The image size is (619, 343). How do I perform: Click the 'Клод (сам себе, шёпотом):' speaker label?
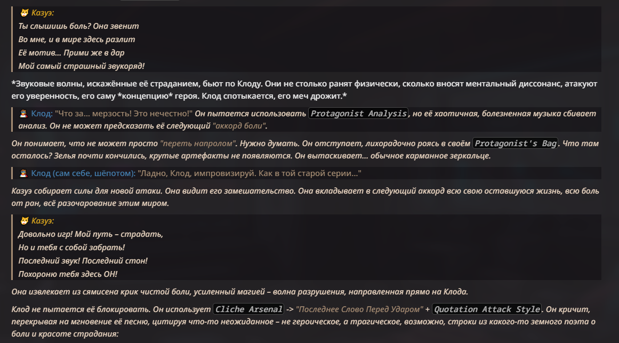[83, 173]
